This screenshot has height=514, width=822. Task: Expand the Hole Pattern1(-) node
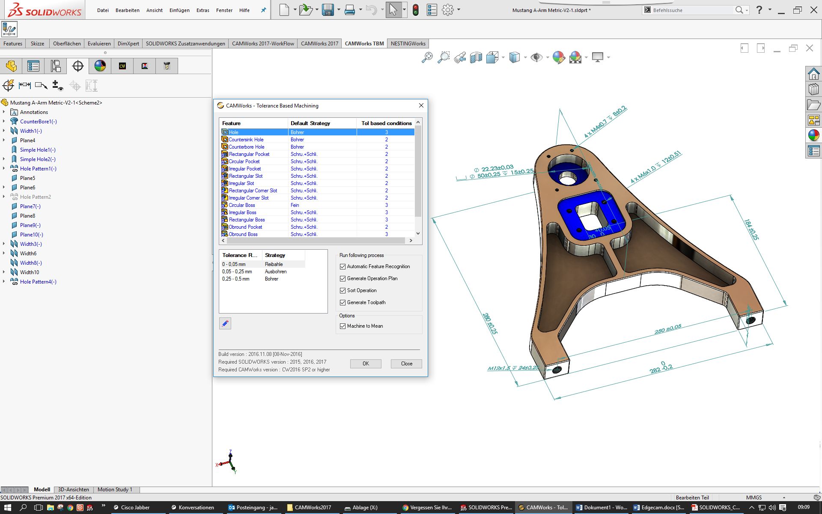coord(4,168)
